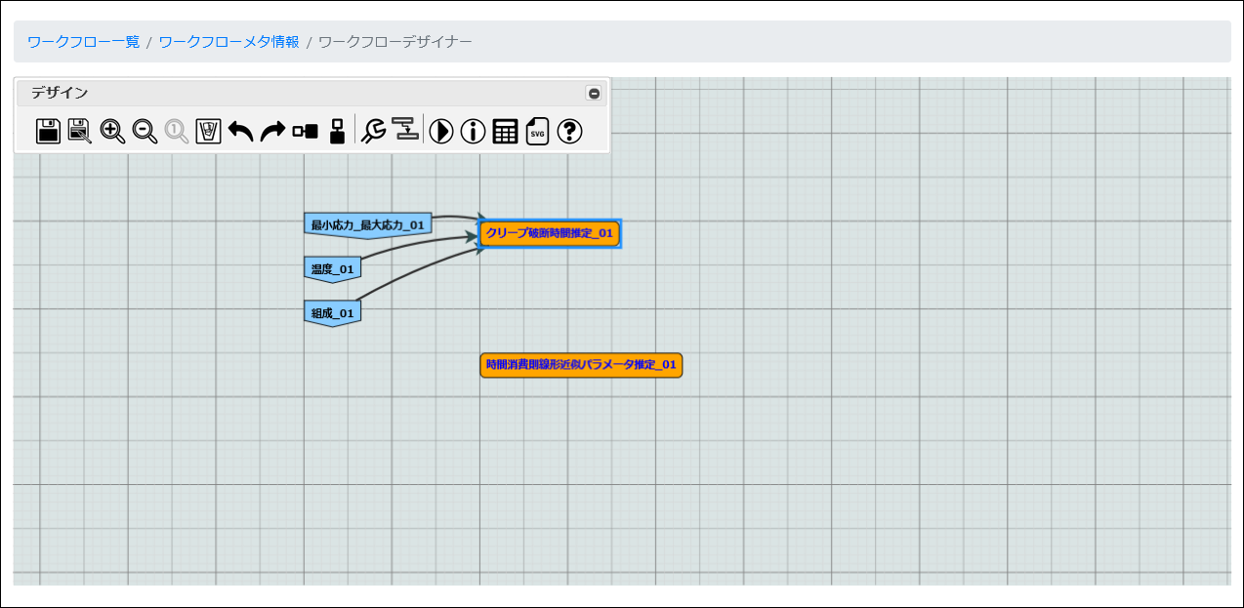
Task: Click the framed picture icon after magnifiers
Action: pos(209,131)
